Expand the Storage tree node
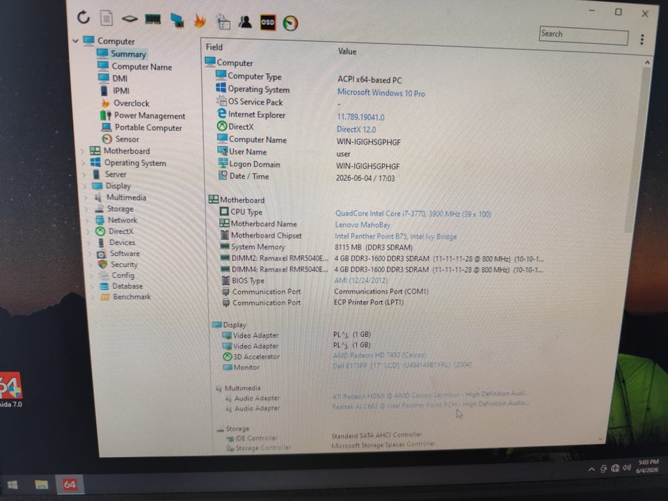The width and height of the screenshot is (668, 501). tap(87, 209)
